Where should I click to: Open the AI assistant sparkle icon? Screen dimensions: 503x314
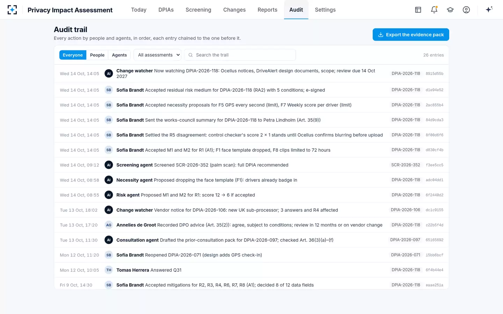pos(489,10)
